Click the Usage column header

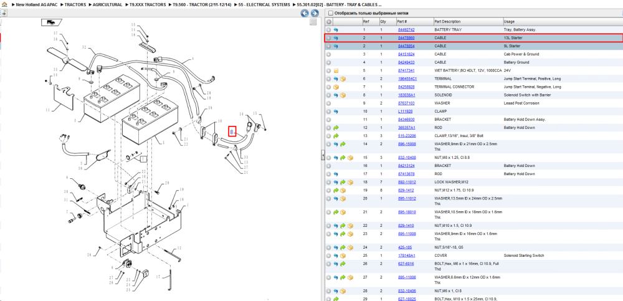(563, 21)
